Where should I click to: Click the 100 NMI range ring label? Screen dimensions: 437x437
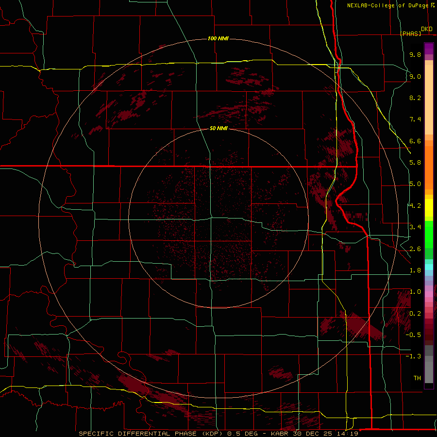pos(218,38)
